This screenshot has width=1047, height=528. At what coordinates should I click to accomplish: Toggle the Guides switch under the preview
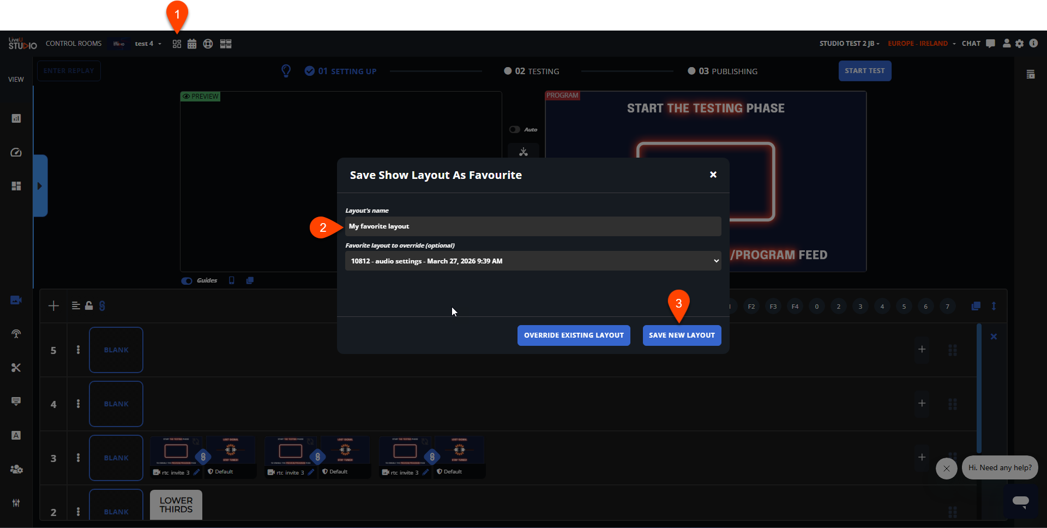pos(187,281)
